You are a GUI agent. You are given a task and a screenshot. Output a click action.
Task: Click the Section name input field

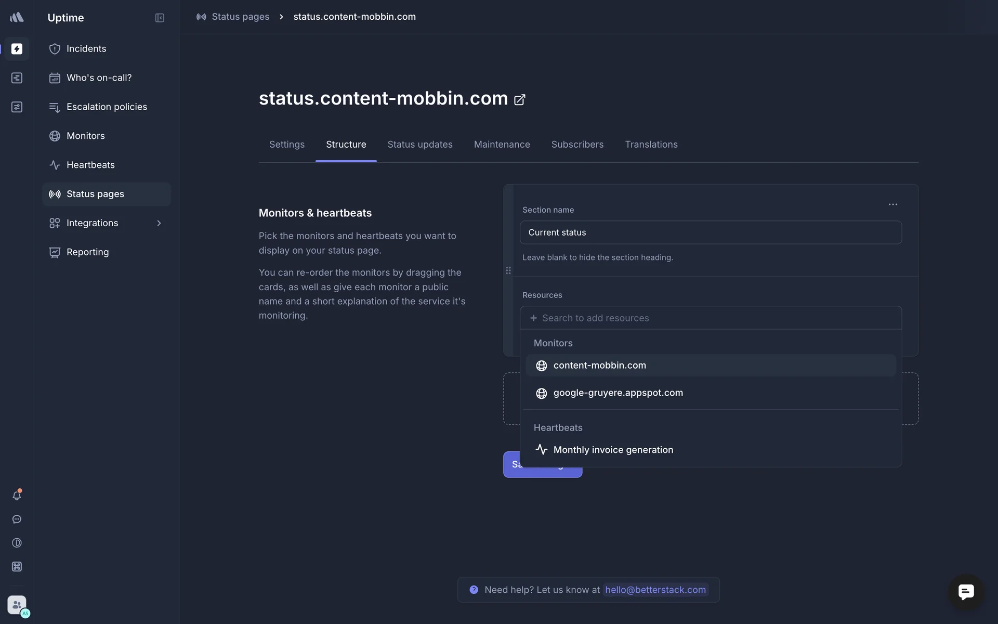[x=710, y=232]
